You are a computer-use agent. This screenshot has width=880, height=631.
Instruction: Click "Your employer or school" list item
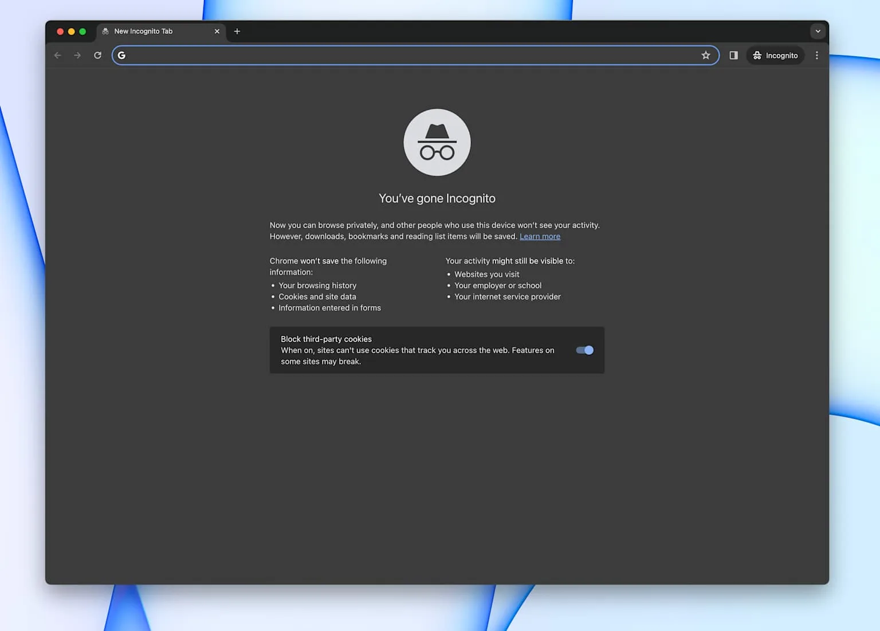point(498,285)
